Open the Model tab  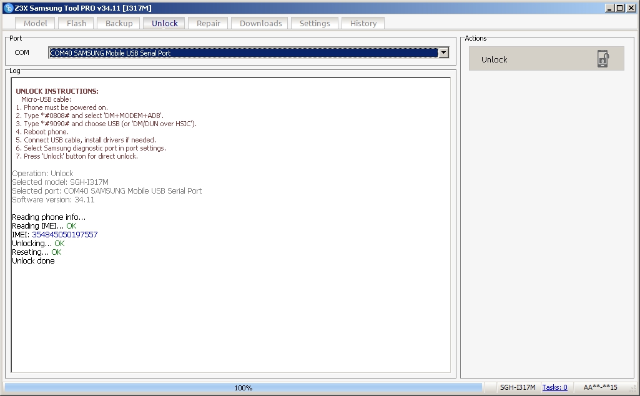(x=35, y=23)
